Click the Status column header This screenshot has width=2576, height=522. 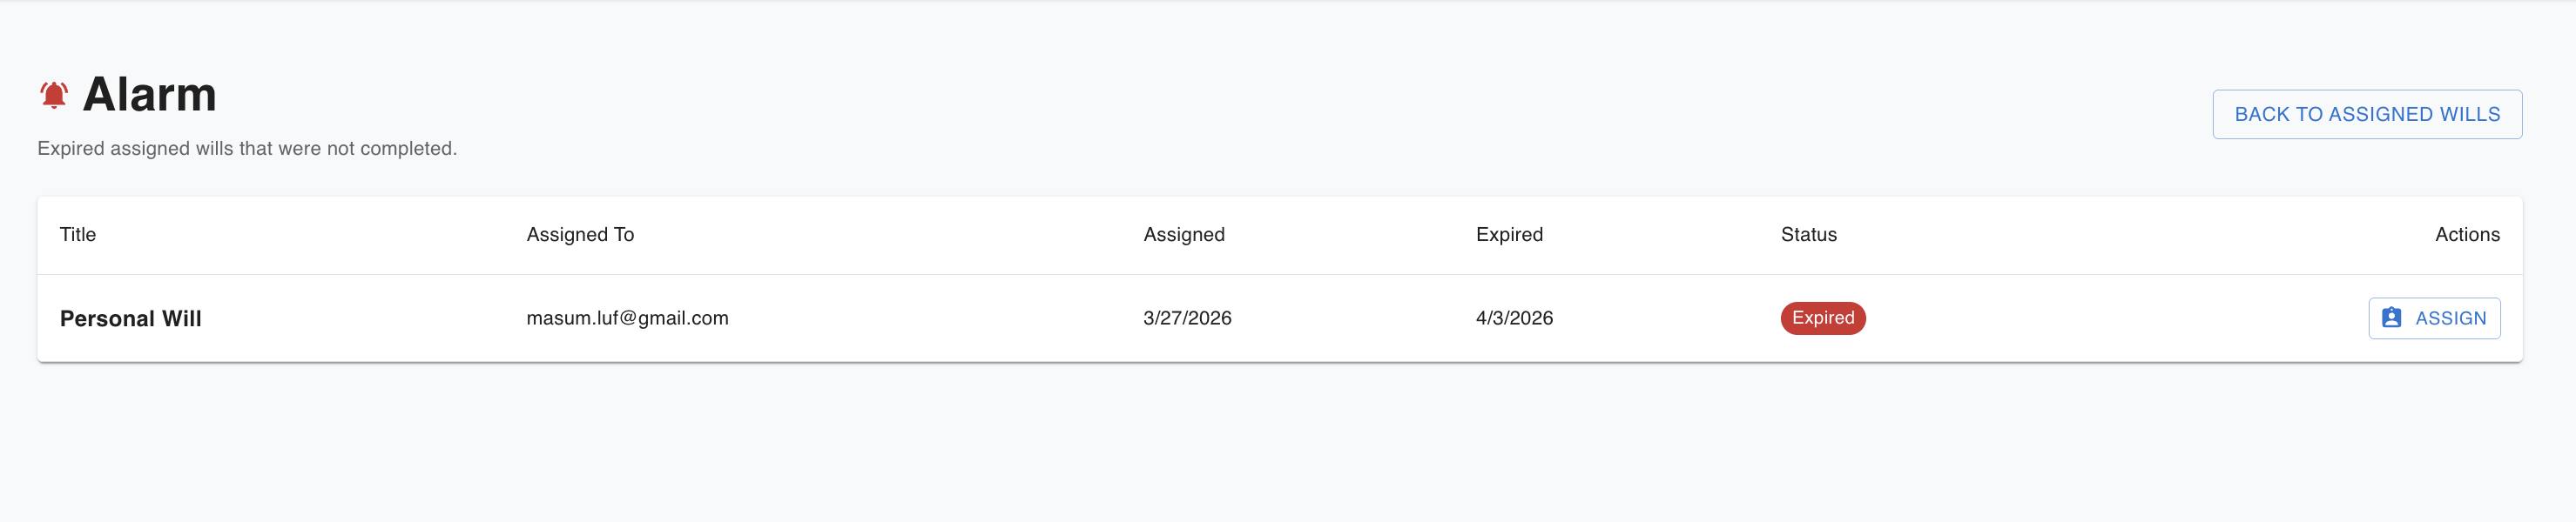point(1808,235)
